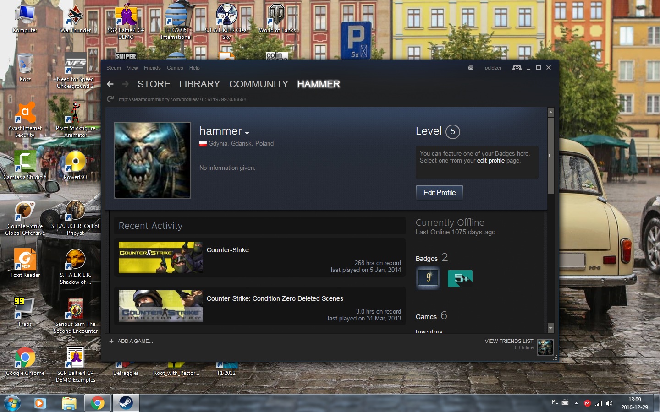The image size is (660, 412).
Task: Open the Badges section link
Action: click(427, 259)
